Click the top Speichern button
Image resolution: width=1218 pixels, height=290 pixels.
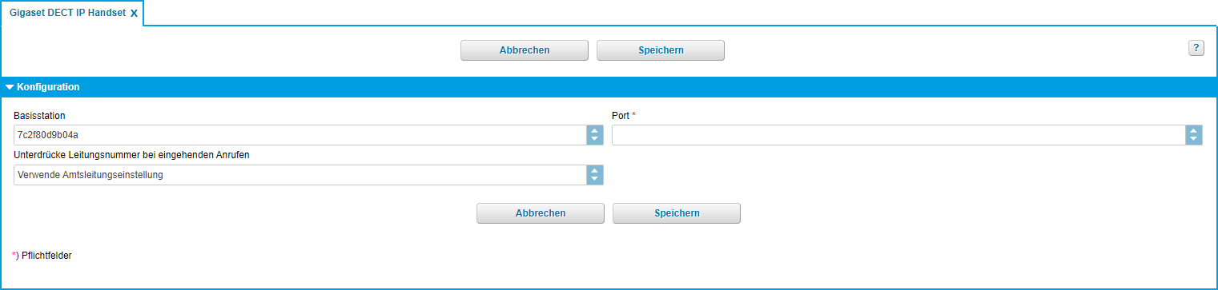[x=661, y=50]
